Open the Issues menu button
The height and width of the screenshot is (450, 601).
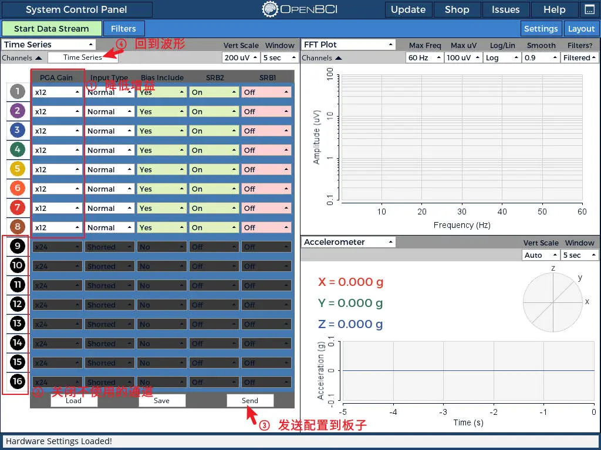pyautogui.click(x=505, y=9)
